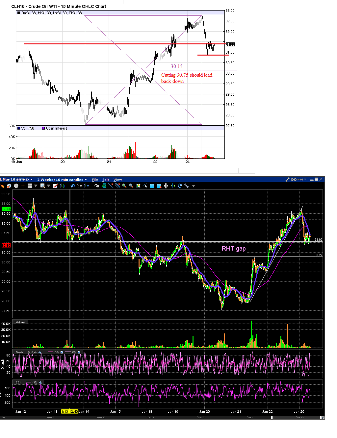Click the 30.27 horizontal line label
This screenshot has height=438, width=337.
click(318, 255)
